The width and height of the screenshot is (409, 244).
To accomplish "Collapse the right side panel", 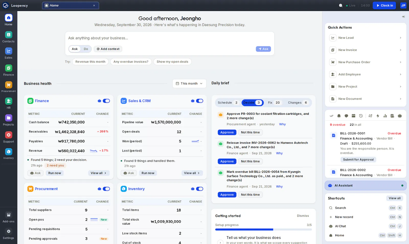I will pyautogui.click(x=403, y=17).
